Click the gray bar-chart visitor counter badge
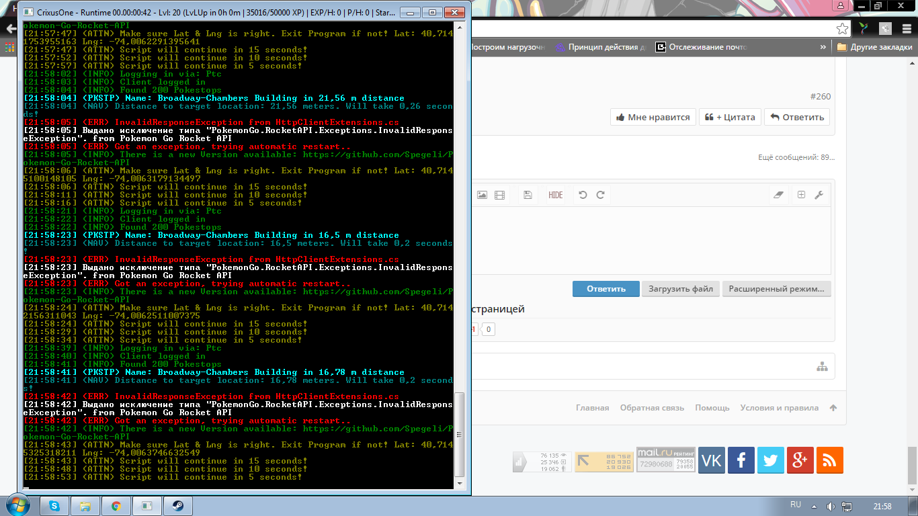Viewport: 918px width, 516px height. (x=542, y=462)
